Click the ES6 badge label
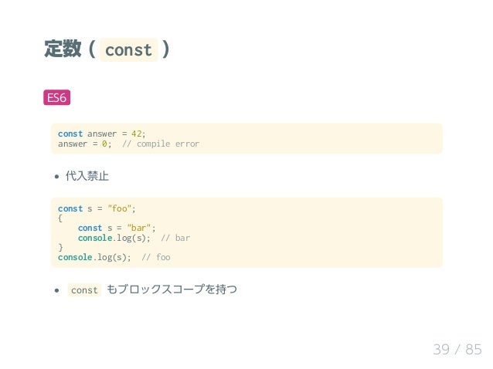 click(x=56, y=97)
